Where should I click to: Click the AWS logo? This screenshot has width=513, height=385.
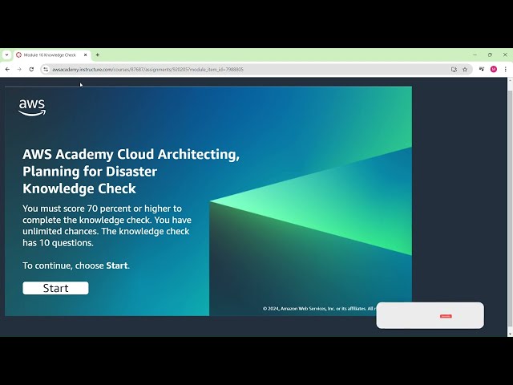[32, 107]
